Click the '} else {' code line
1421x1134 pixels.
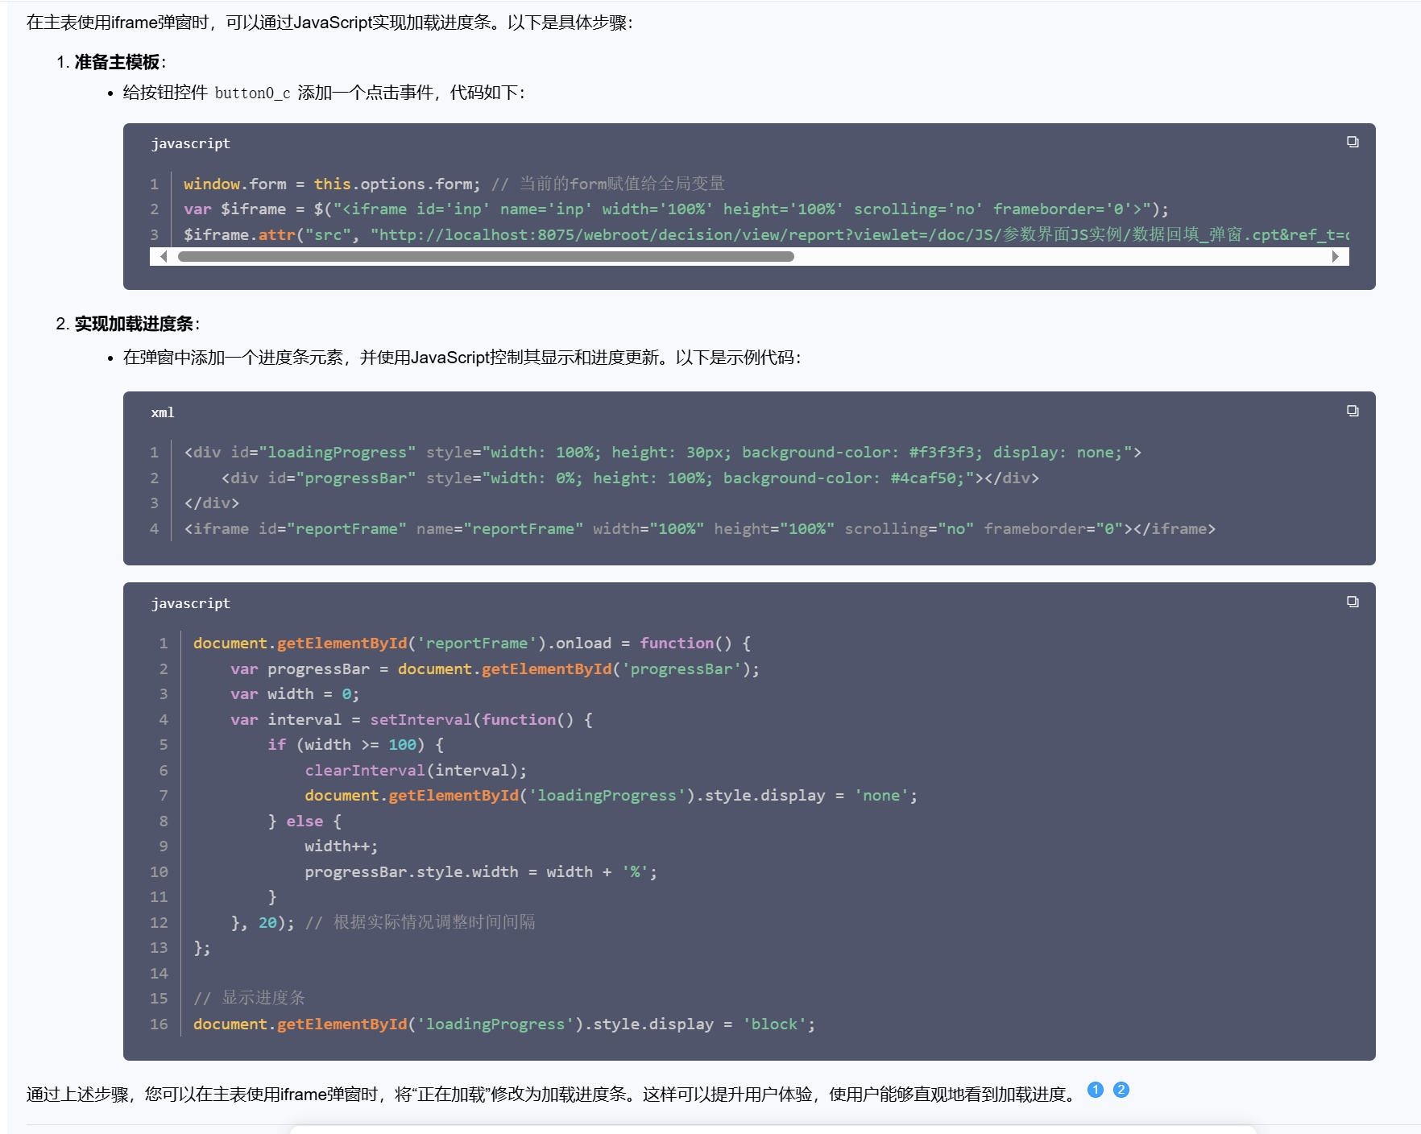pos(304,822)
